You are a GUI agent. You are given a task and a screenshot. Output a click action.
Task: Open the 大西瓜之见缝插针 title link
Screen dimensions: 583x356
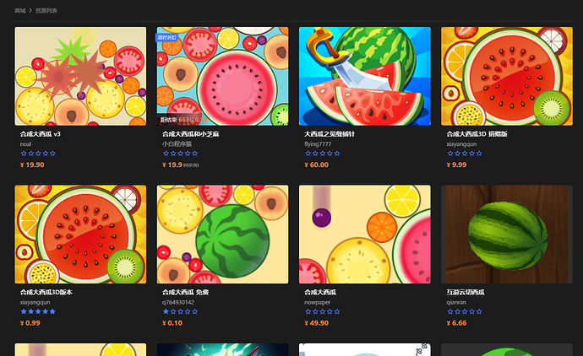330,134
